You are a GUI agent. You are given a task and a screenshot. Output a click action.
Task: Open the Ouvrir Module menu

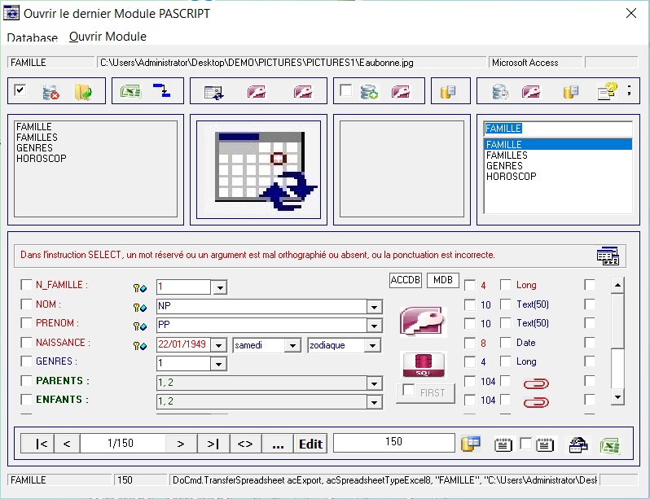(x=108, y=37)
